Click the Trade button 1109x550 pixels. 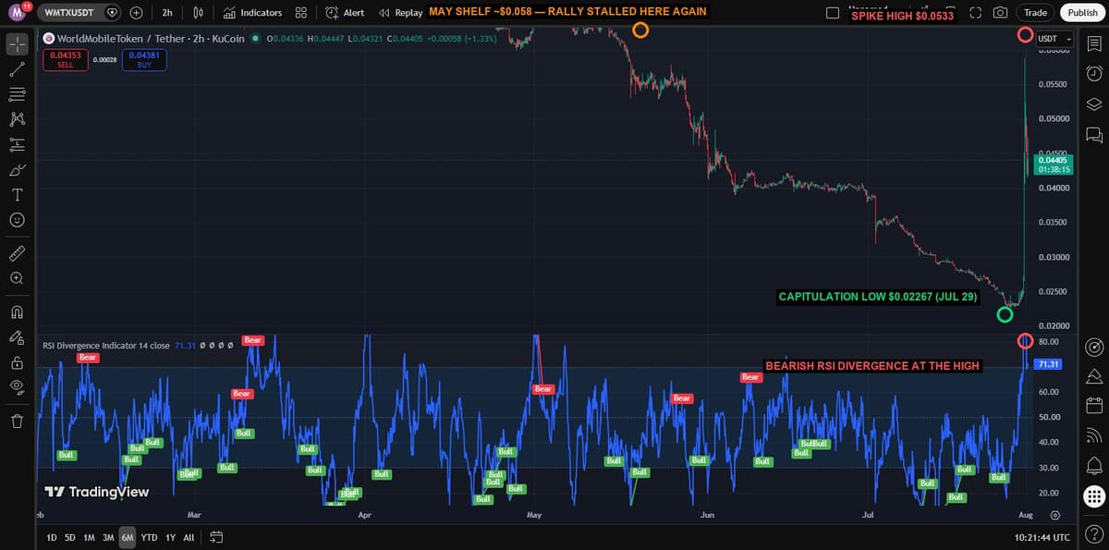pos(1035,13)
